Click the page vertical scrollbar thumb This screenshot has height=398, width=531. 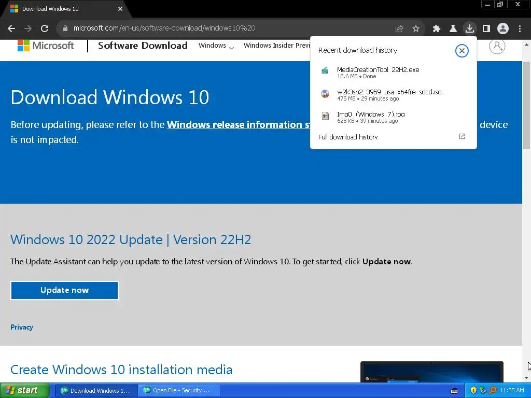pyautogui.click(x=526, y=105)
